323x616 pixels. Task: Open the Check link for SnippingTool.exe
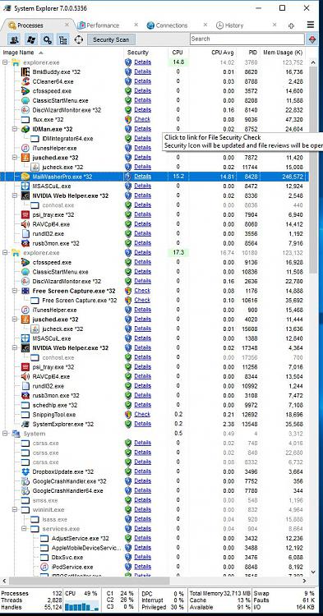pyautogui.click(x=142, y=414)
